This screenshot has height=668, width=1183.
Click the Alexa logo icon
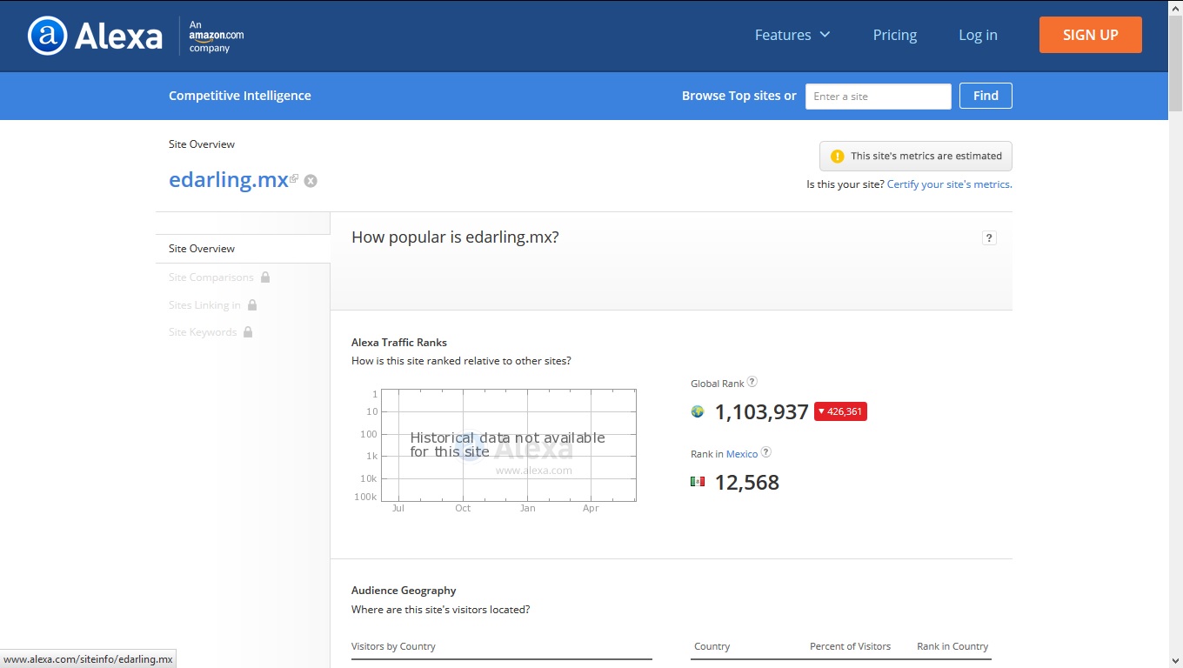[x=47, y=36]
